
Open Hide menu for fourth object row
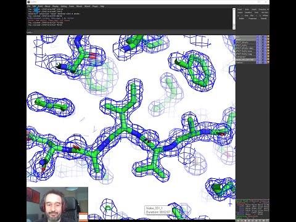[x=263, y=45]
